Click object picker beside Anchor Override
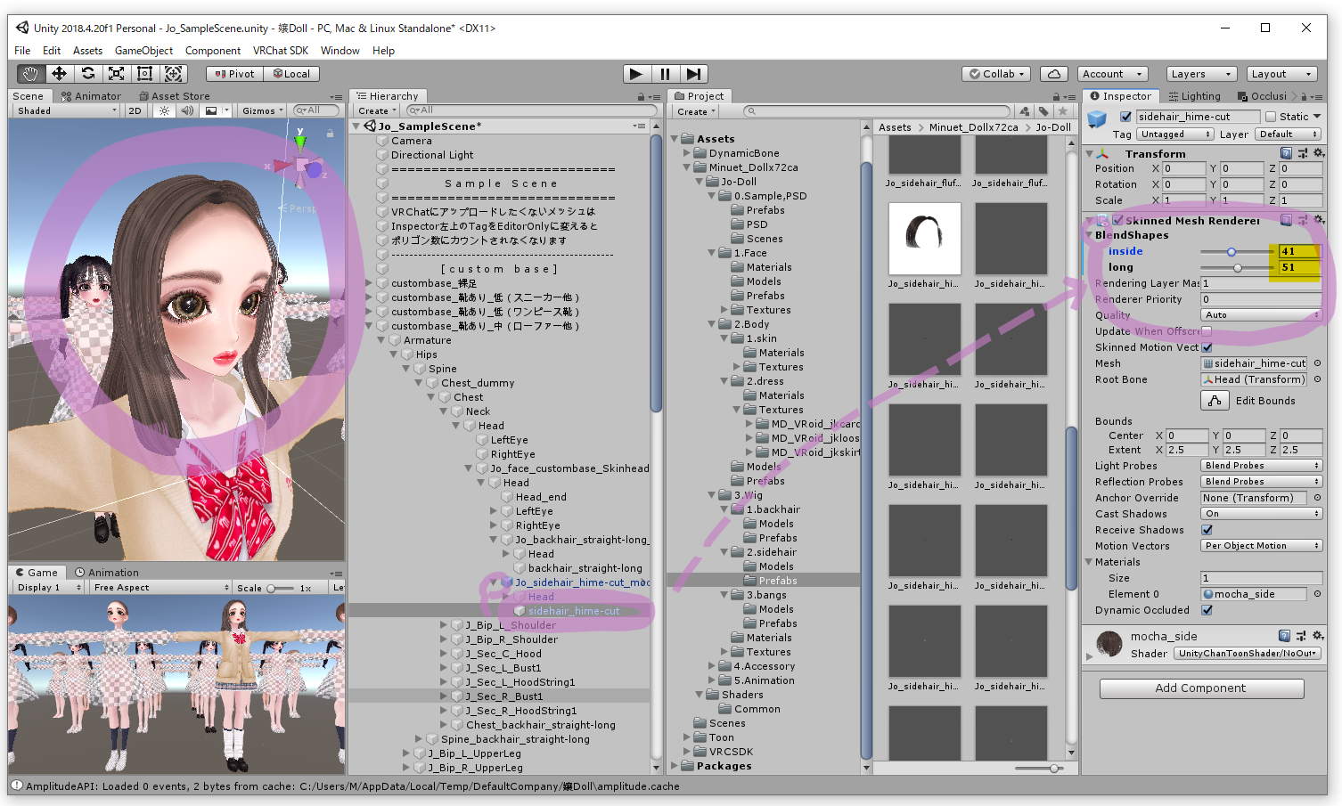 click(1317, 498)
